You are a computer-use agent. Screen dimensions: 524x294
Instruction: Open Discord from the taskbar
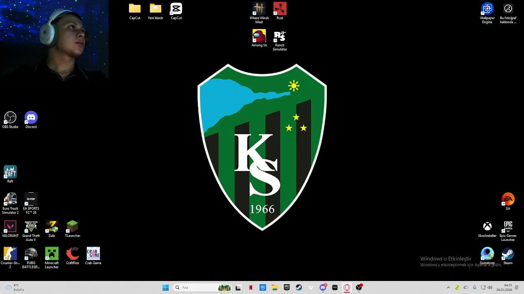323,287
